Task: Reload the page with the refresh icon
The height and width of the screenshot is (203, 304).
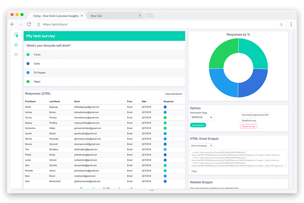Action: (29, 24)
